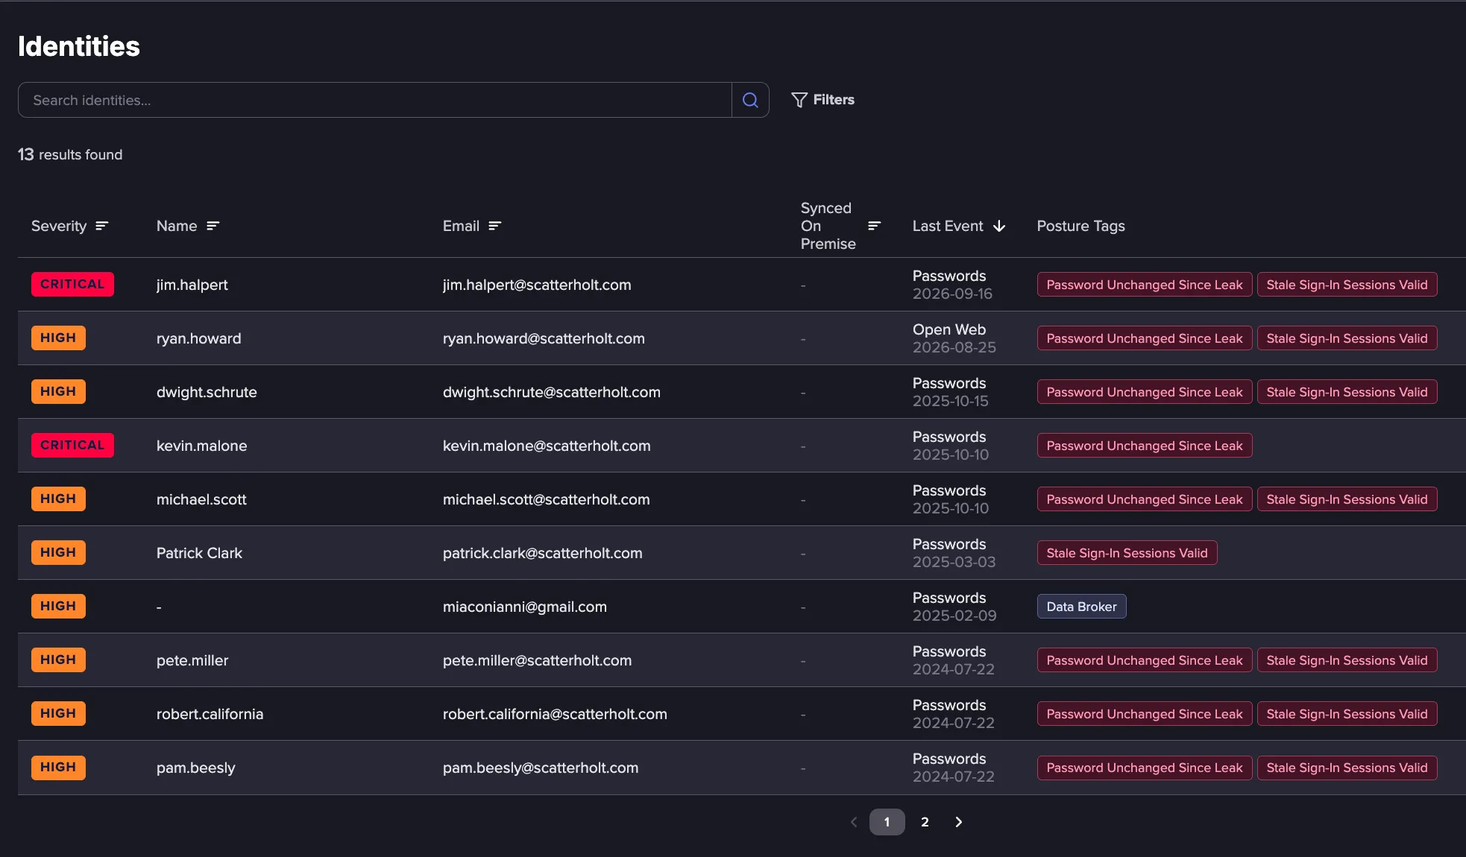Click the search magnifier icon button
The image size is (1466, 857).
click(x=750, y=100)
